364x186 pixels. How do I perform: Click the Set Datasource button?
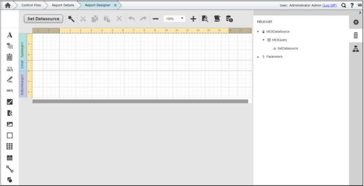tap(43, 19)
